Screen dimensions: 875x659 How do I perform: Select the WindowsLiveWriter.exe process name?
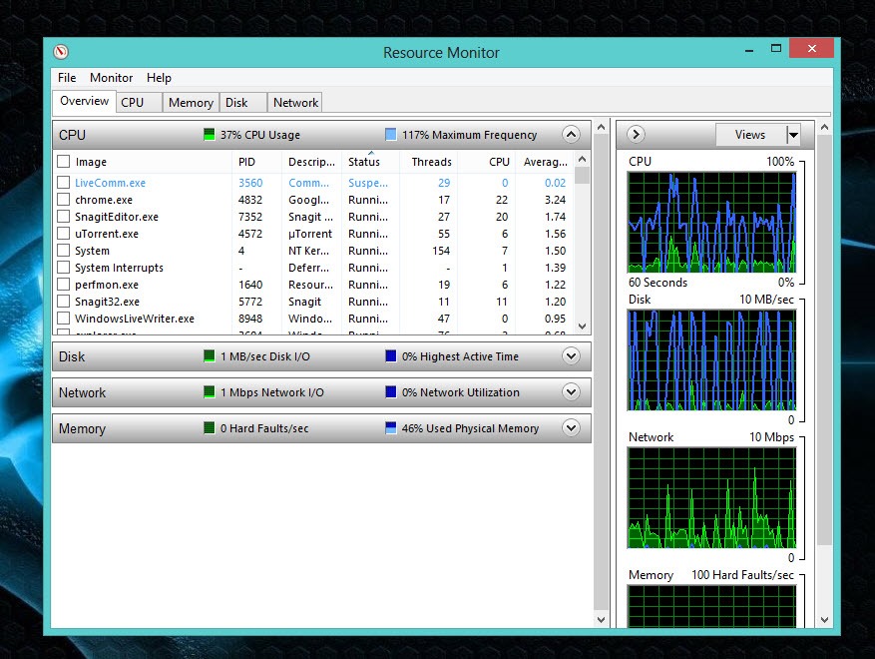pos(135,319)
